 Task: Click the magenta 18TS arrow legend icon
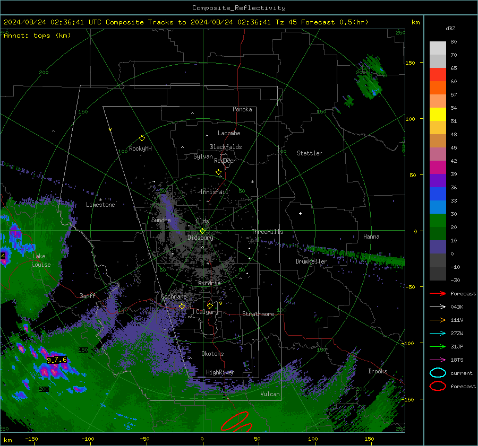click(x=438, y=360)
